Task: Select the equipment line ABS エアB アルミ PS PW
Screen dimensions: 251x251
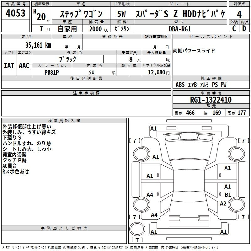Action: (x=201, y=85)
